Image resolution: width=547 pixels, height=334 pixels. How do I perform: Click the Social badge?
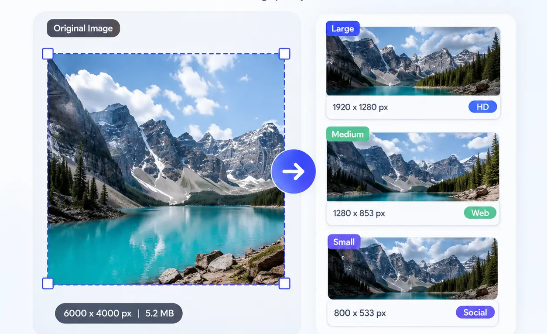(x=475, y=313)
